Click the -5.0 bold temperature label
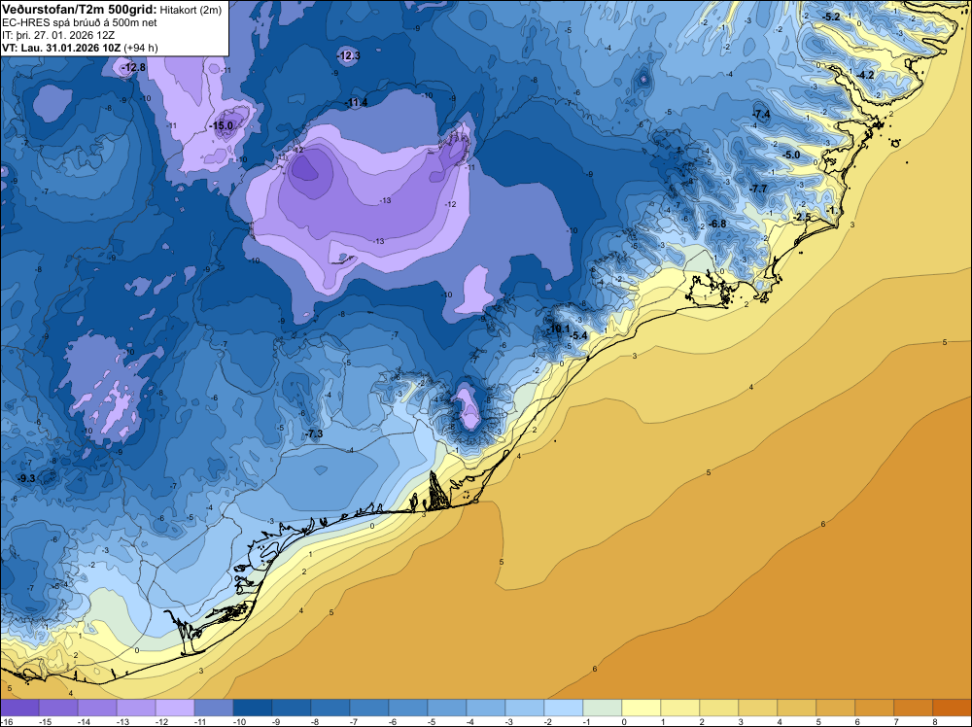 pos(792,155)
